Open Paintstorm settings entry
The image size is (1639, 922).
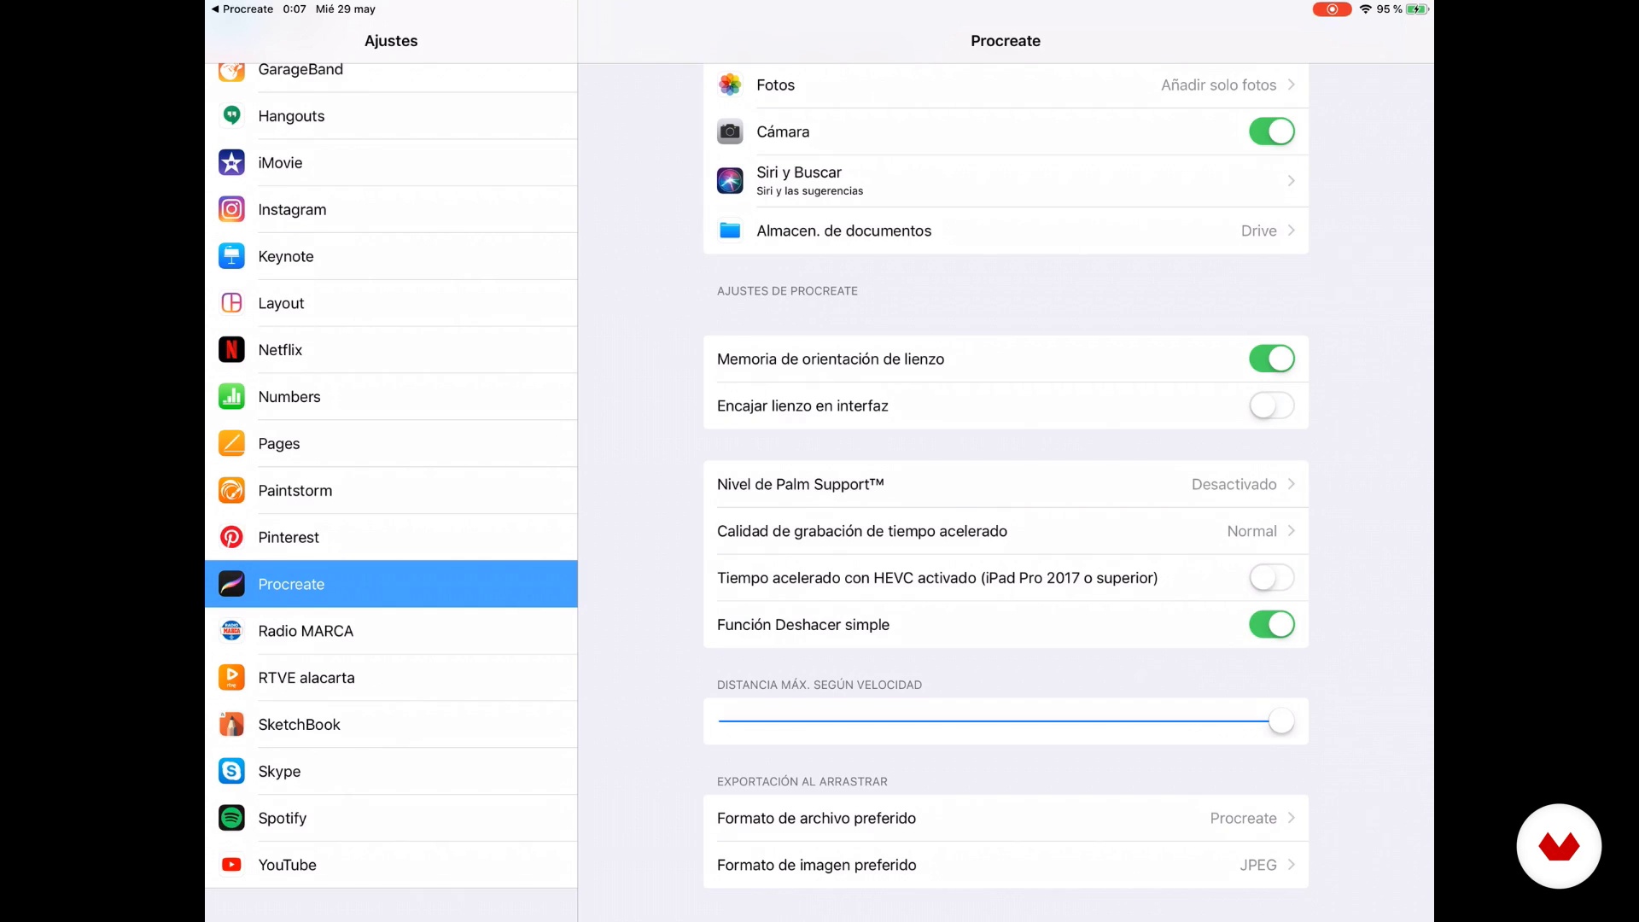(x=391, y=491)
